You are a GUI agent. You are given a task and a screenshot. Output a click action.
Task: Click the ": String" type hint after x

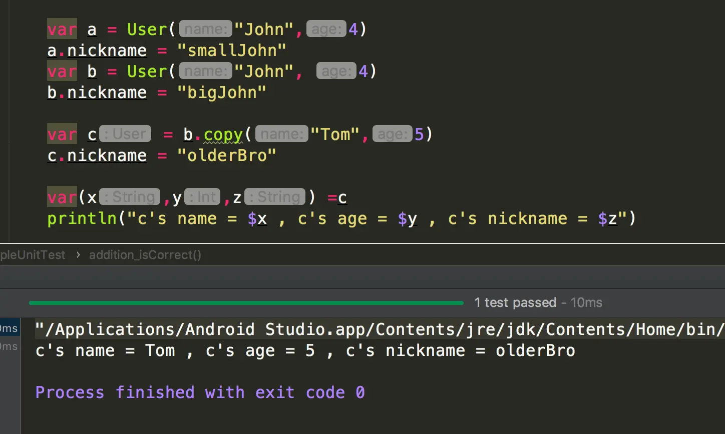tap(130, 197)
